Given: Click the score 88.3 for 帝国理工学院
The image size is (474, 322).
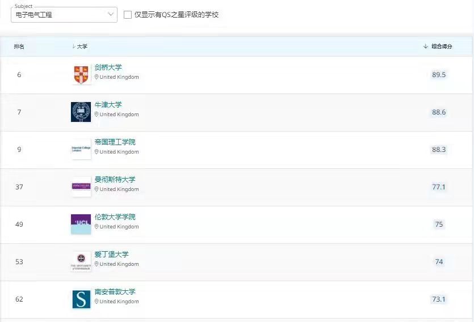Looking at the screenshot, I should click(x=439, y=150).
